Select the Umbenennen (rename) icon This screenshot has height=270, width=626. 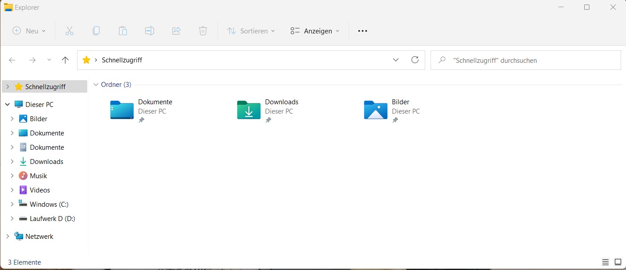coord(150,31)
